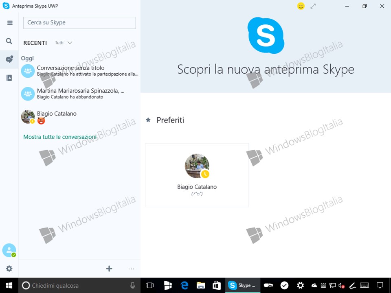Click Mostra tutte le conversazioni link
The height and width of the screenshot is (293, 391).
click(60, 137)
